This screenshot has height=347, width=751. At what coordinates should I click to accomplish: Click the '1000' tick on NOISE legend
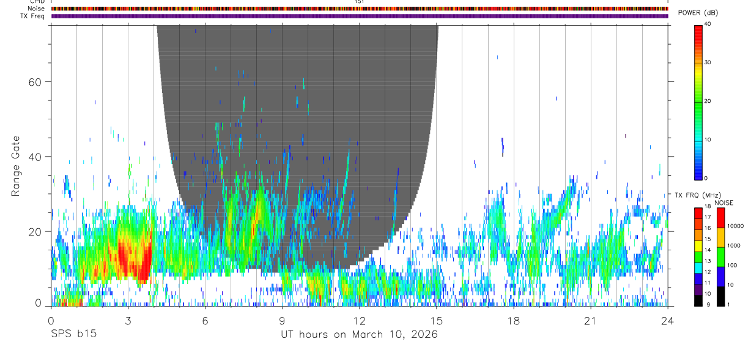point(733,245)
